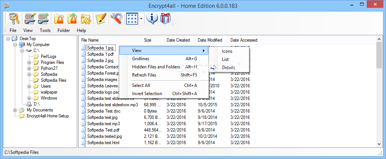Click the blue grid view icon

tap(132, 19)
